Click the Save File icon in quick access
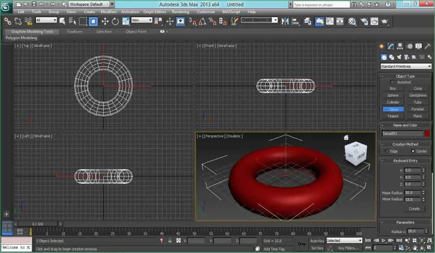Screen dimensions: 435x253 coord(34,4)
